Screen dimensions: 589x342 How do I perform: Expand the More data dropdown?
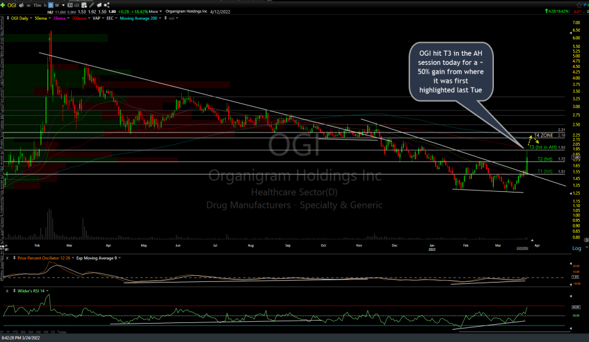pyautogui.click(x=155, y=12)
